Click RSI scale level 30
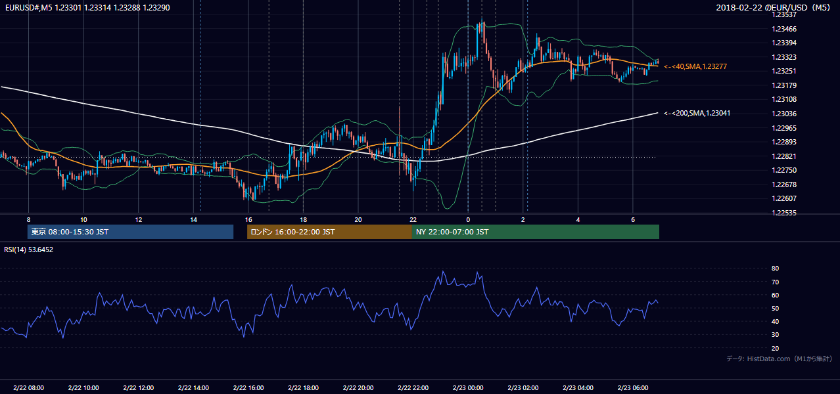Image resolution: width=840 pixels, height=394 pixels. pos(775,335)
